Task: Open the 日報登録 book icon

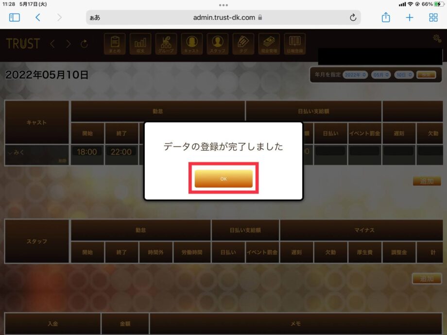Action: click(x=295, y=44)
